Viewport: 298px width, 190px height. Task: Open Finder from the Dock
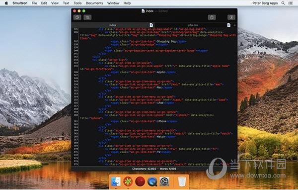tap(116, 182)
